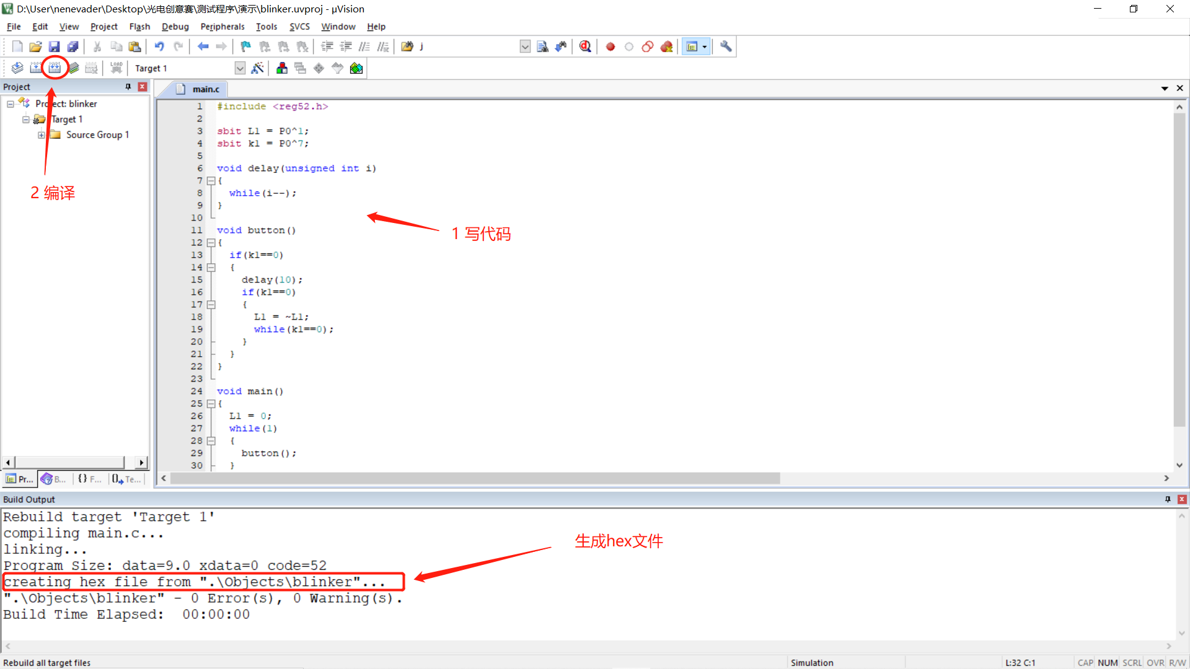Pin the Project panel with the pushpin

(x=128, y=87)
